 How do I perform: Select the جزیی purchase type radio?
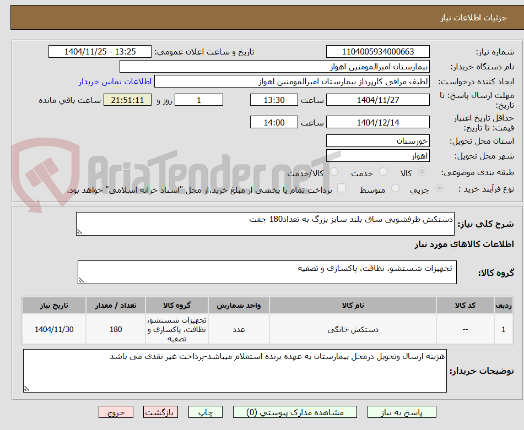440,188
